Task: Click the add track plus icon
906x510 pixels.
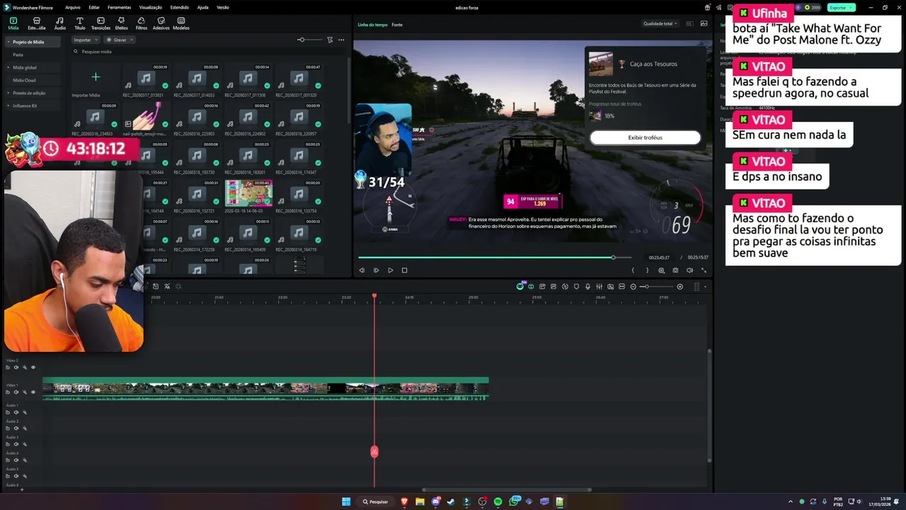Action: click(22, 489)
